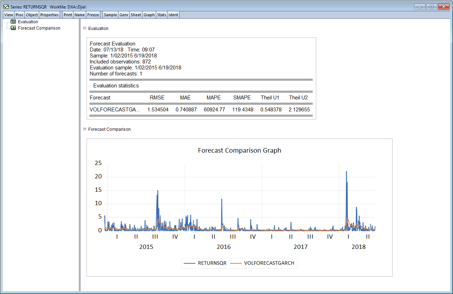This screenshot has width=453, height=294.
Task: Click the Theil U1 value 0.548378
Action: [271, 110]
